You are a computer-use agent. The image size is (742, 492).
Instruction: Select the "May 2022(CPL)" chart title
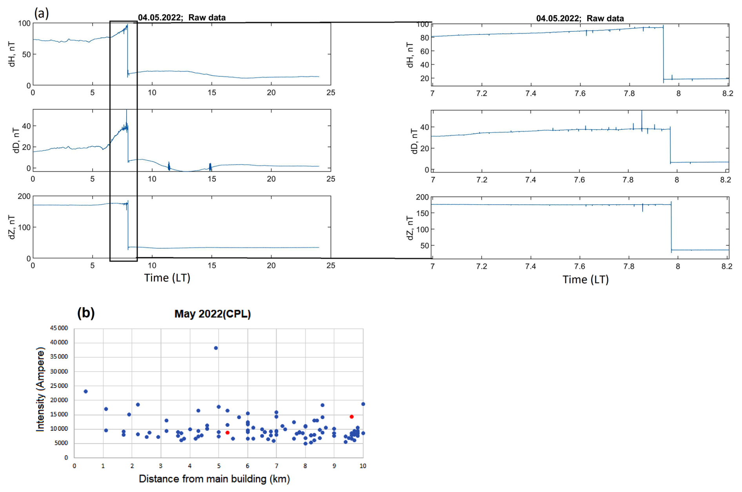point(213,314)
